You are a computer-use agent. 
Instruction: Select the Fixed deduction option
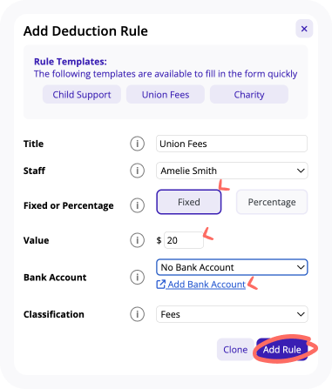(189, 202)
